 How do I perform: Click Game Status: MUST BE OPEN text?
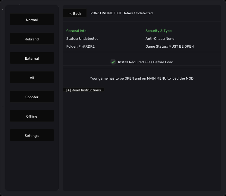(169, 46)
